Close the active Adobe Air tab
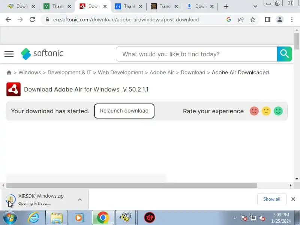The width and height of the screenshot is (300, 225). pyautogui.click(x=105, y=6)
